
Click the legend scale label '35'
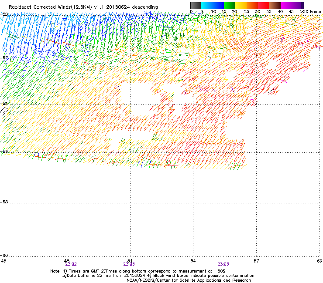269,12
